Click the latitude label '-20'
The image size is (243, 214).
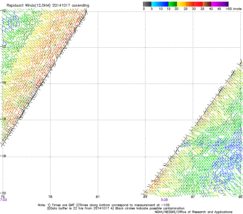pyautogui.click(x=3, y=193)
